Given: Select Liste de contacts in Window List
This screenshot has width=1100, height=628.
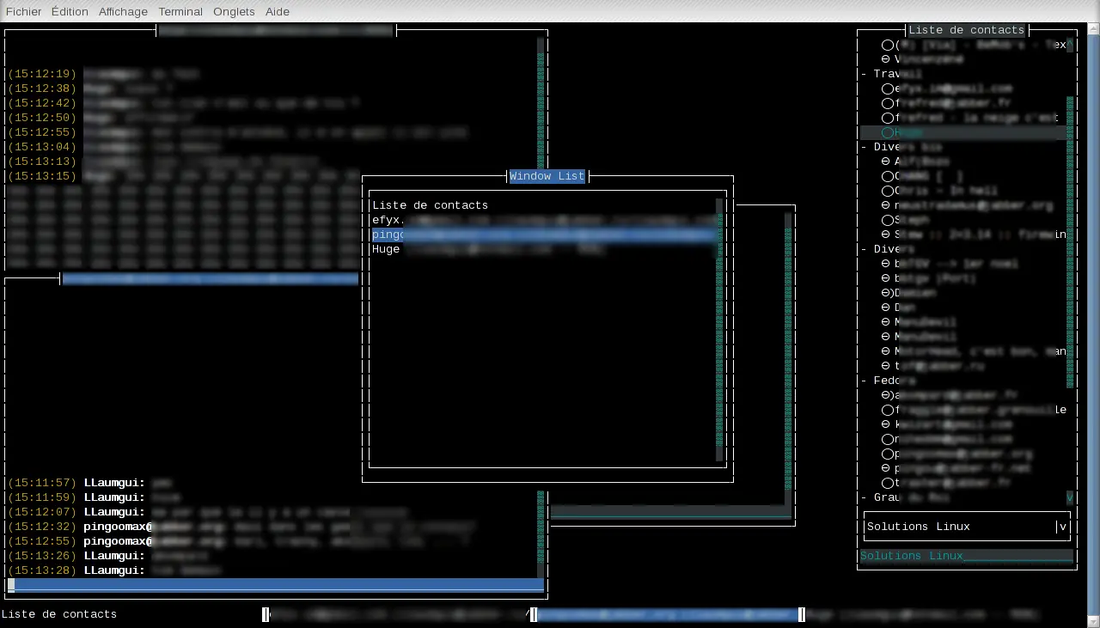Looking at the screenshot, I should 430,205.
